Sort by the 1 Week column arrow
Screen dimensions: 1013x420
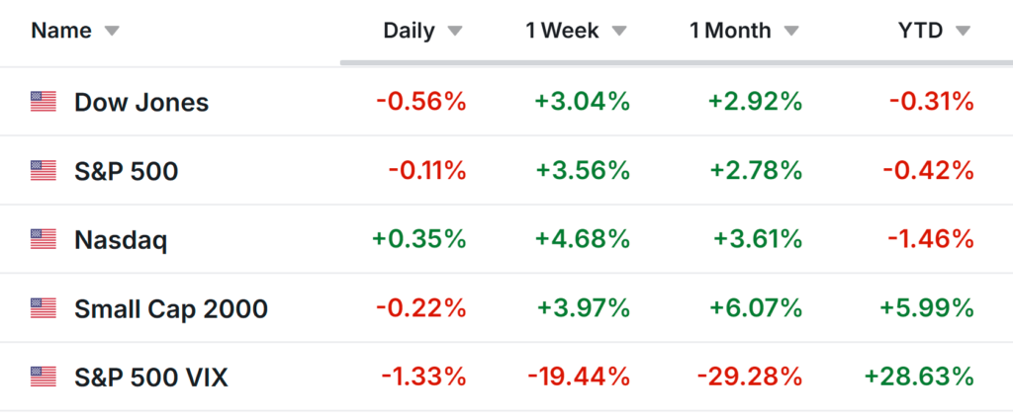[618, 32]
